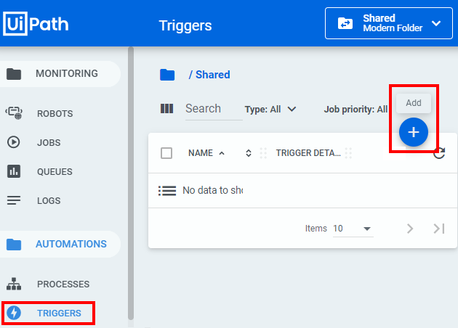Click the UiPath logo

pyautogui.click(x=36, y=23)
